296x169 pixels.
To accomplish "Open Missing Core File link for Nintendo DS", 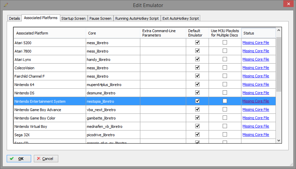I will pyautogui.click(x=255, y=93).
